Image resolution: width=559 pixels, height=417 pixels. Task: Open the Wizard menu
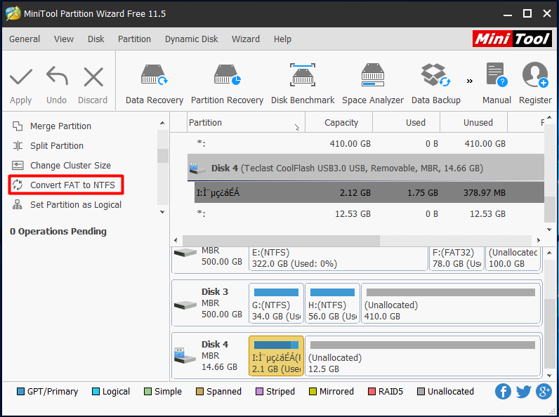tap(246, 39)
